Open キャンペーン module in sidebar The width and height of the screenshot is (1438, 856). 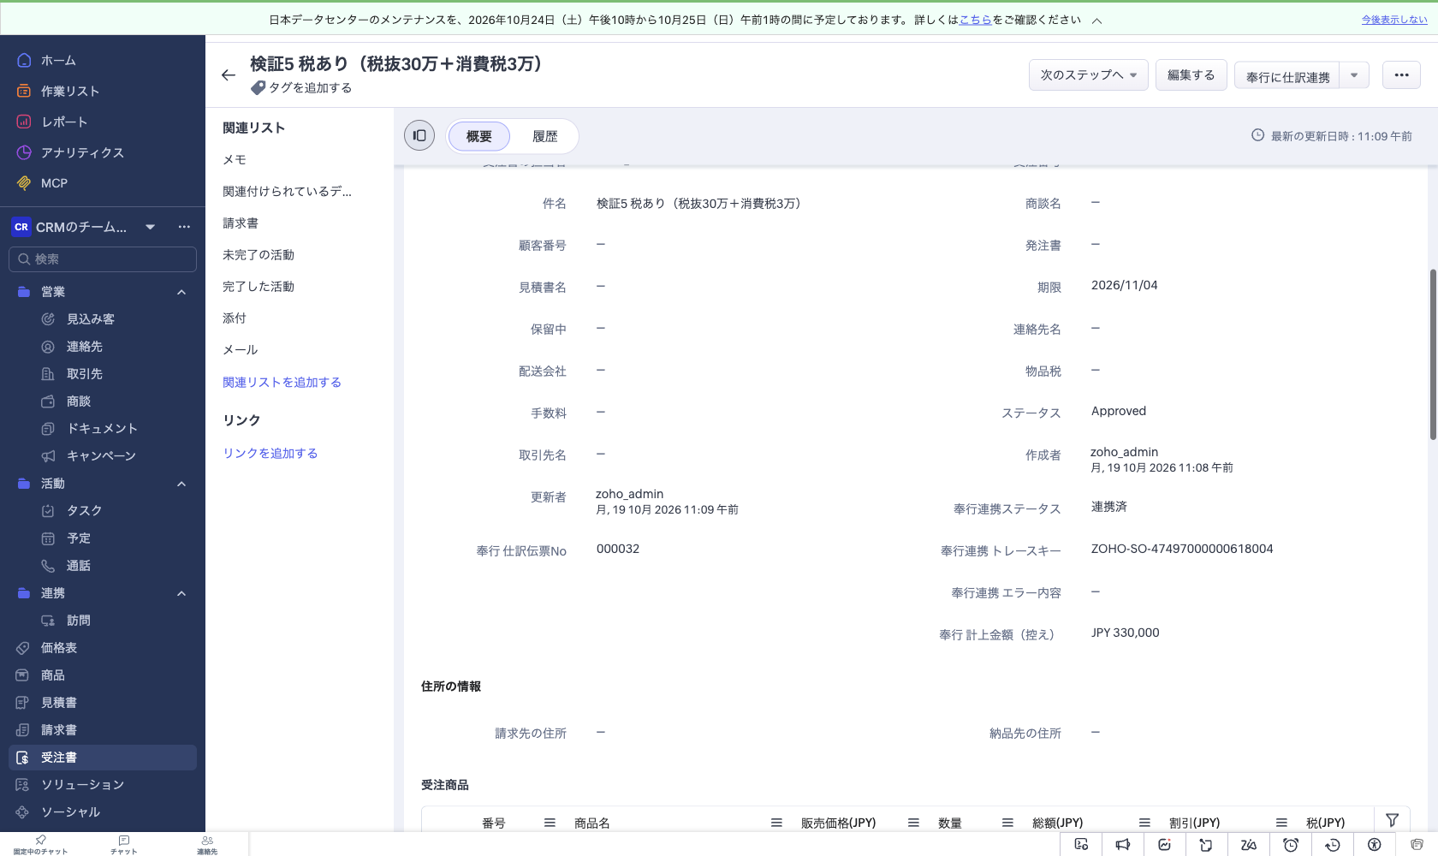point(101,456)
